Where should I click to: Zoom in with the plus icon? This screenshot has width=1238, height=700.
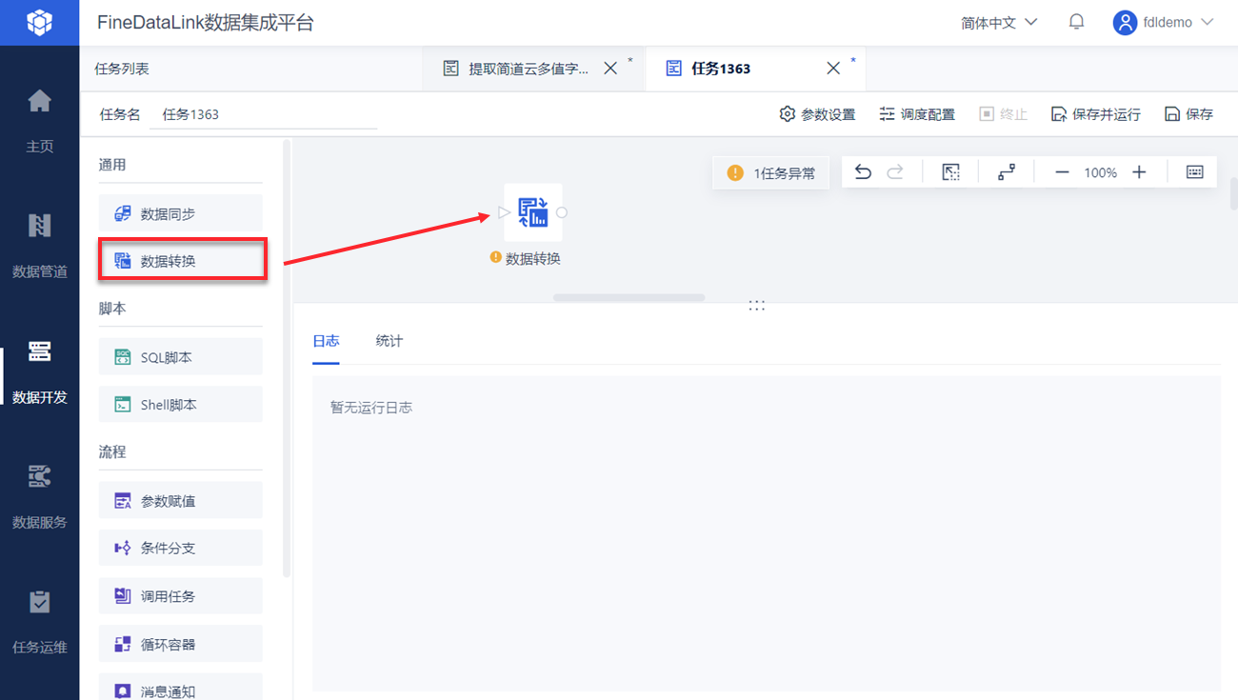point(1139,172)
